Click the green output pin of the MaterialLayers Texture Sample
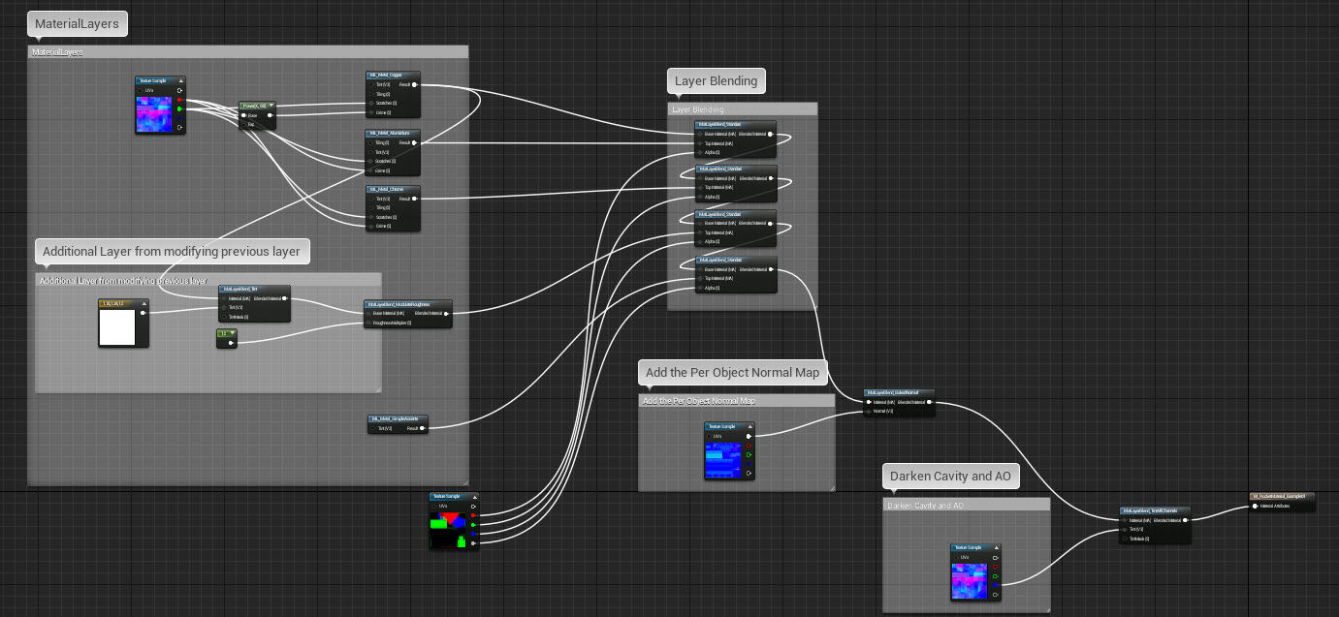This screenshot has height=617, width=1339. point(179,108)
